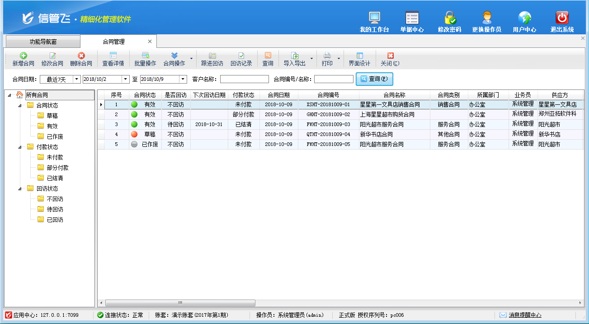
Task: Open the 2018/10/9 end date picker dropdown
Action: 183,80
